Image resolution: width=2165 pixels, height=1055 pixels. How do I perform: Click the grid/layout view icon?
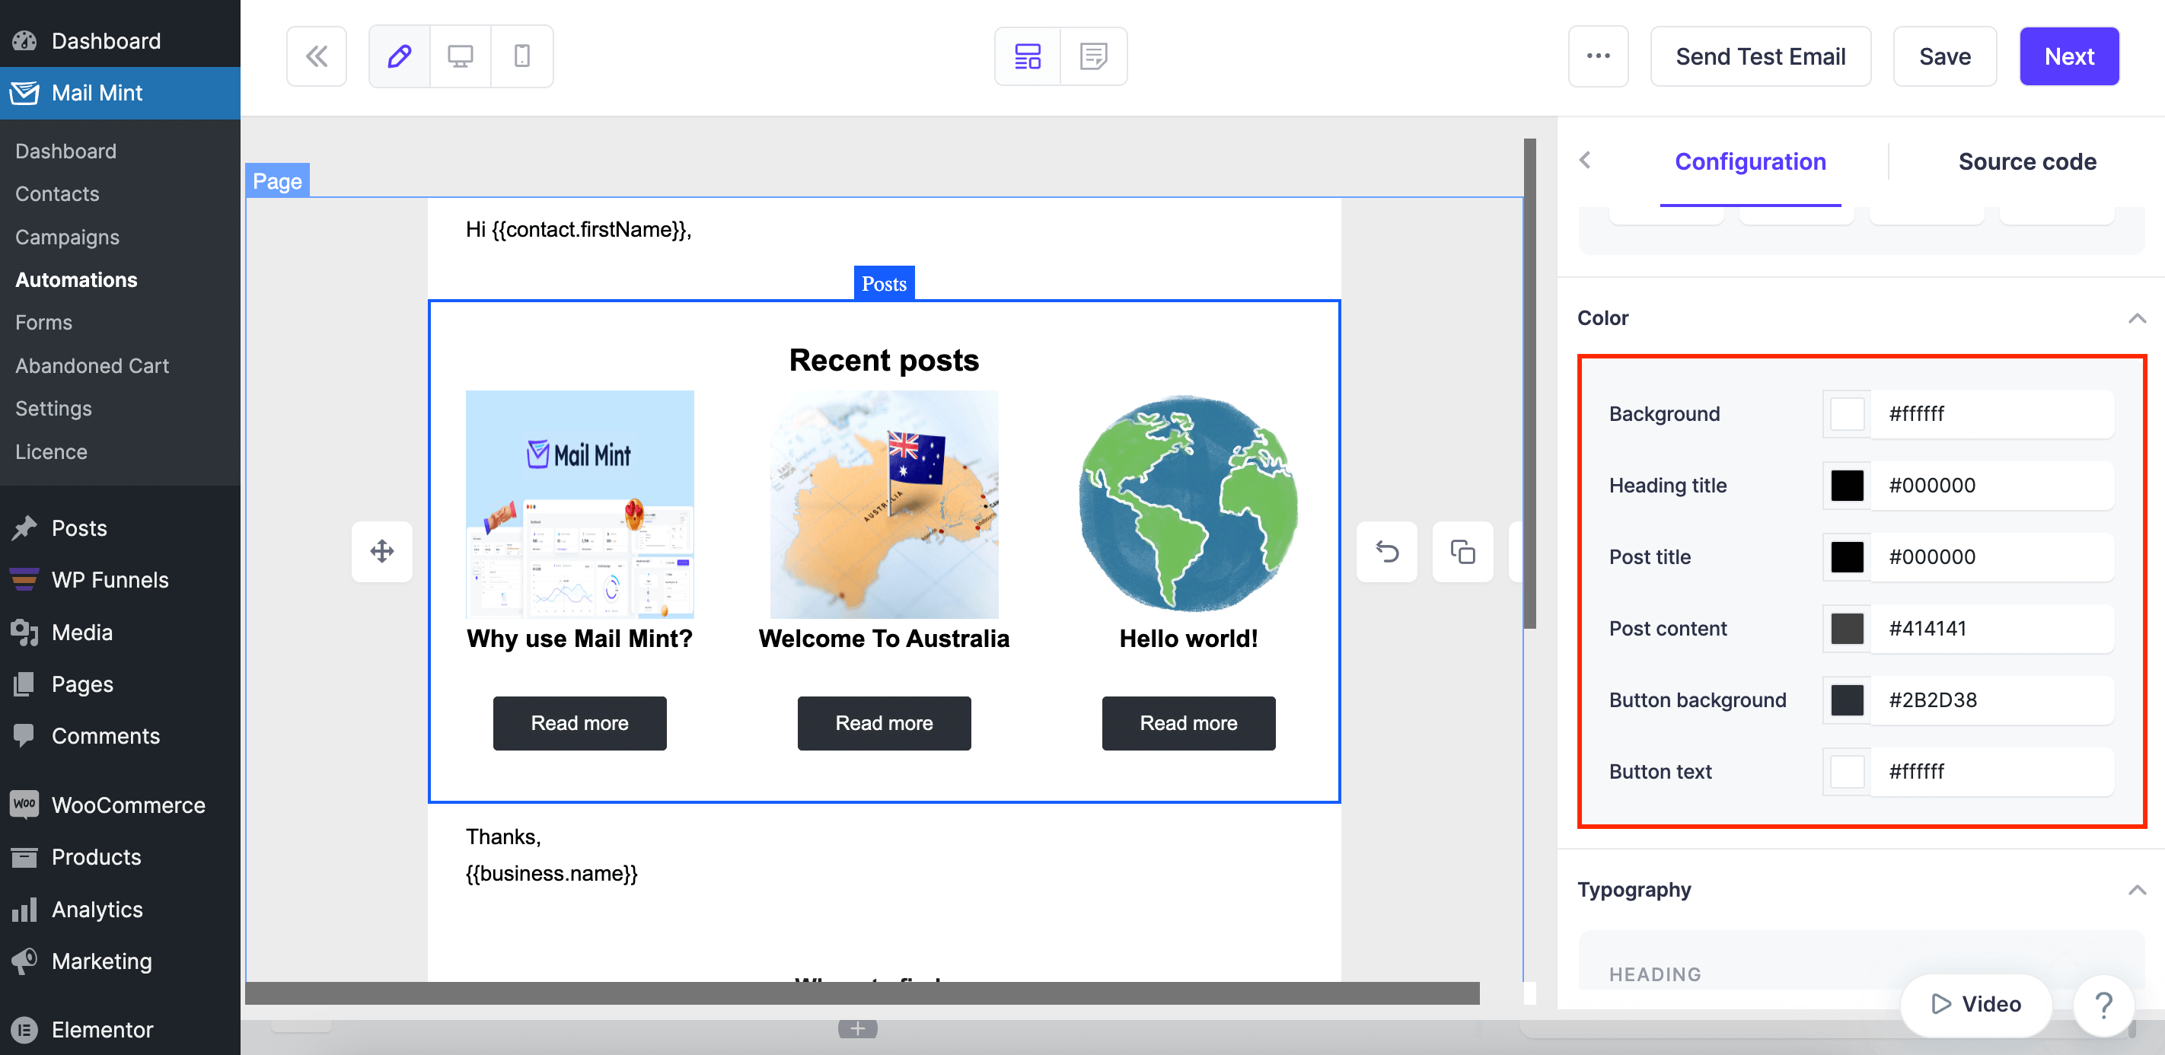pos(1028,56)
